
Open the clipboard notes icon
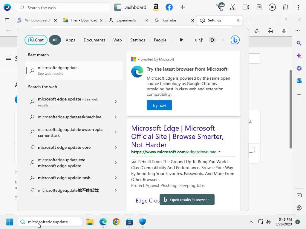coord(259,7)
